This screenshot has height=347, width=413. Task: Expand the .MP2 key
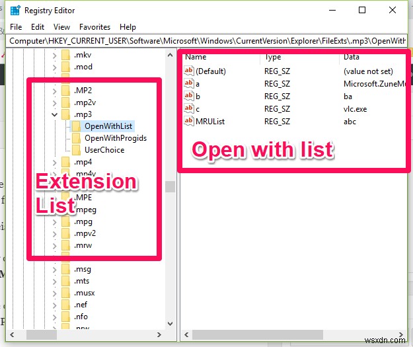point(55,91)
